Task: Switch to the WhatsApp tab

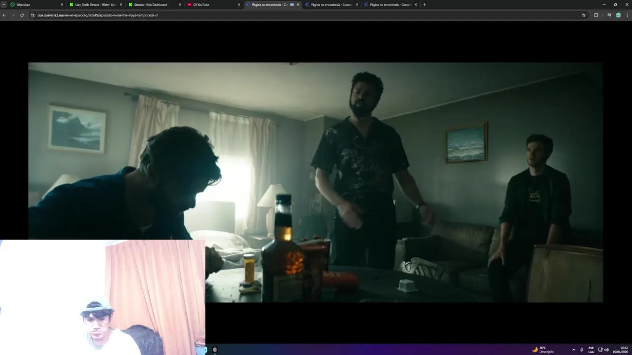Action: coord(37,4)
